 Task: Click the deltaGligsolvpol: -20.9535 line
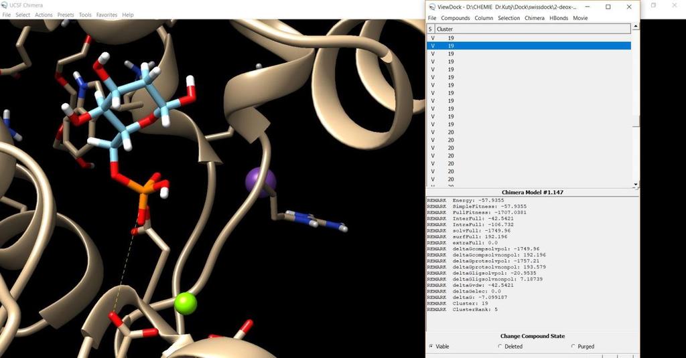coord(482,273)
